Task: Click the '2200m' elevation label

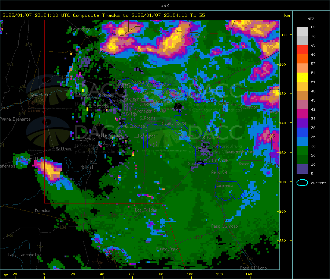Action: 98,263
